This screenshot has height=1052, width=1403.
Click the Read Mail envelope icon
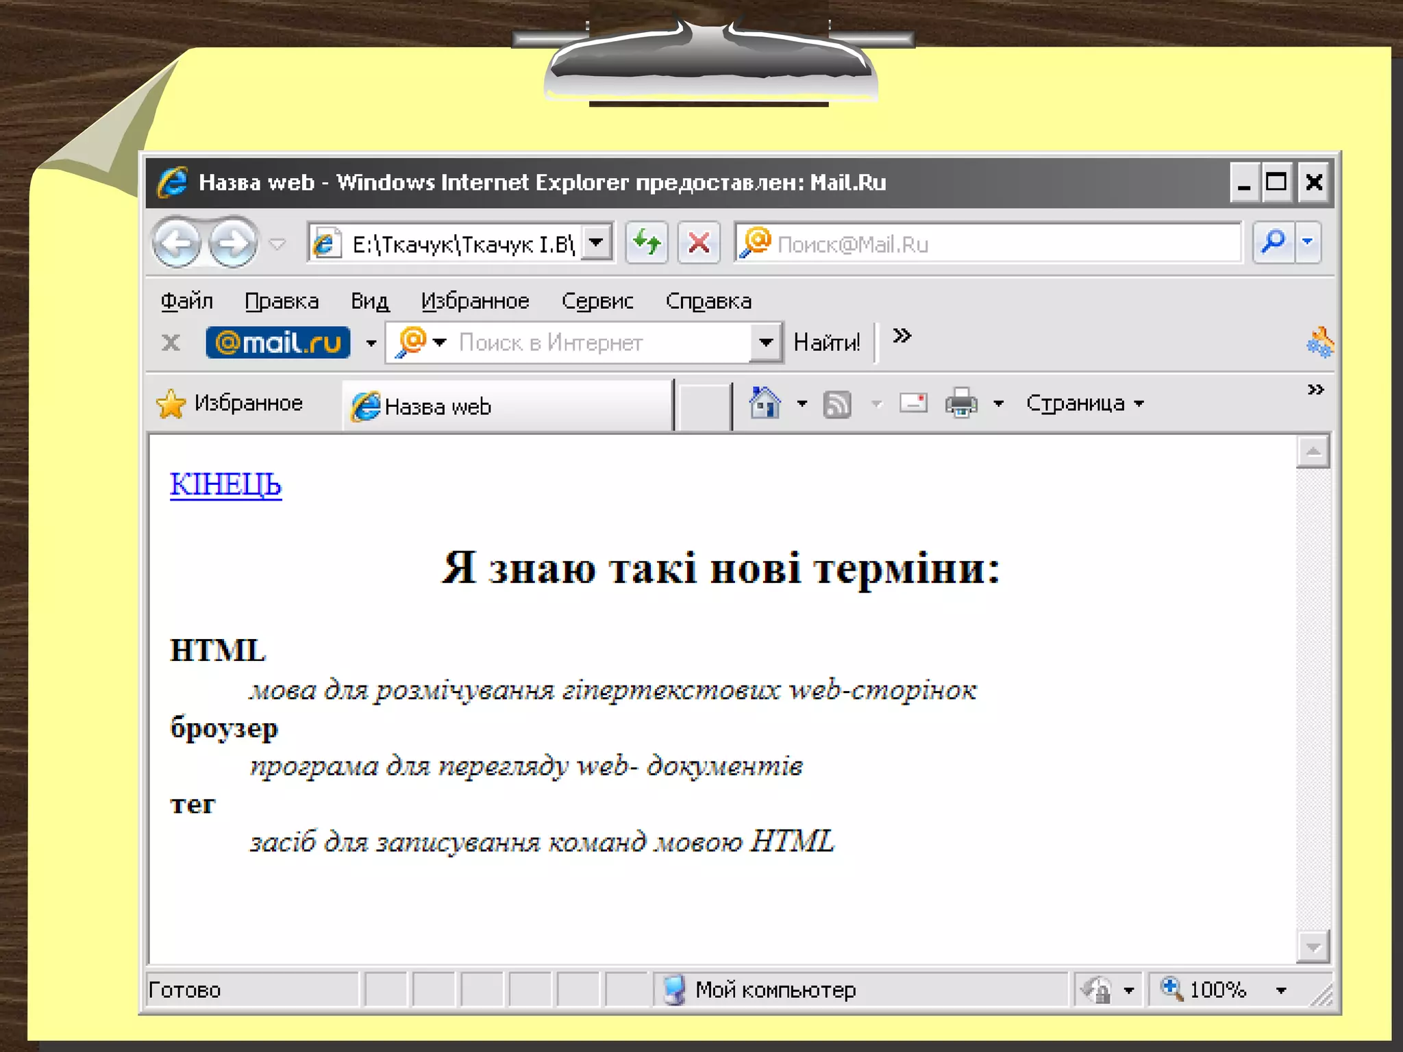(x=913, y=403)
